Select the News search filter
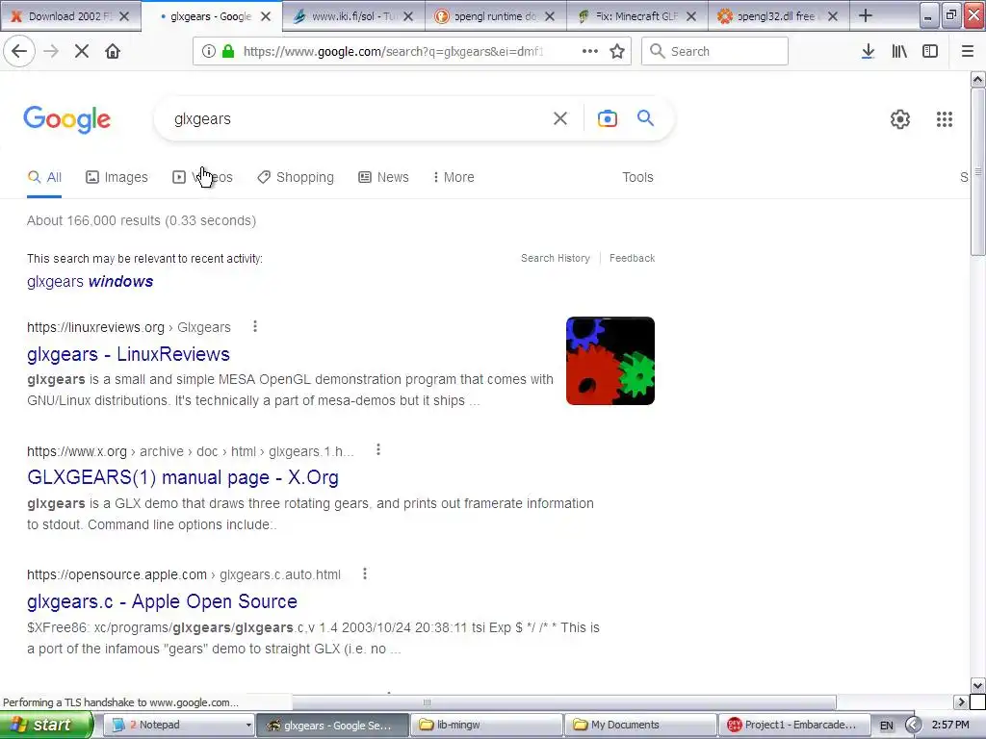986x739 pixels. [x=383, y=177]
